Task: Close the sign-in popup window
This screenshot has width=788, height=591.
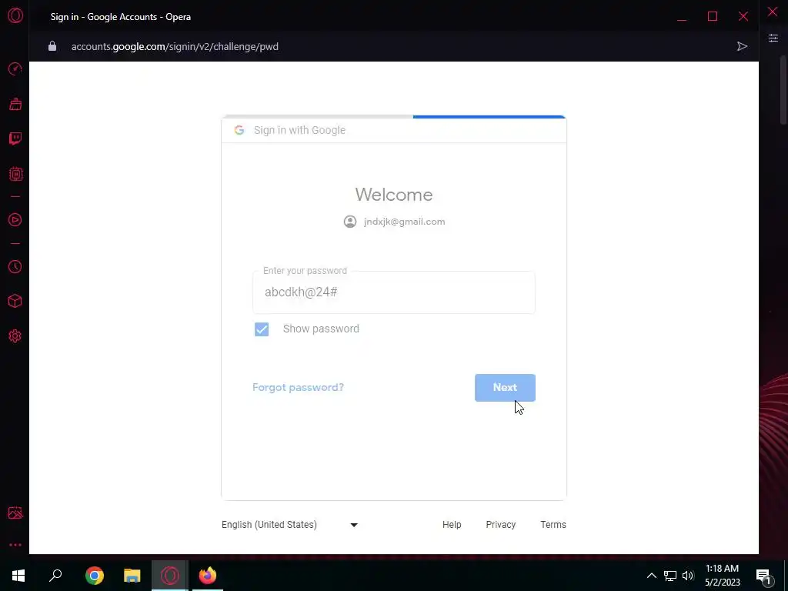Action: (x=743, y=17)
